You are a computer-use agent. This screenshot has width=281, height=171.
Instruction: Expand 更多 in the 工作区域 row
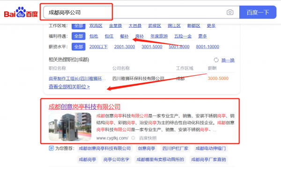coord(211,26)
